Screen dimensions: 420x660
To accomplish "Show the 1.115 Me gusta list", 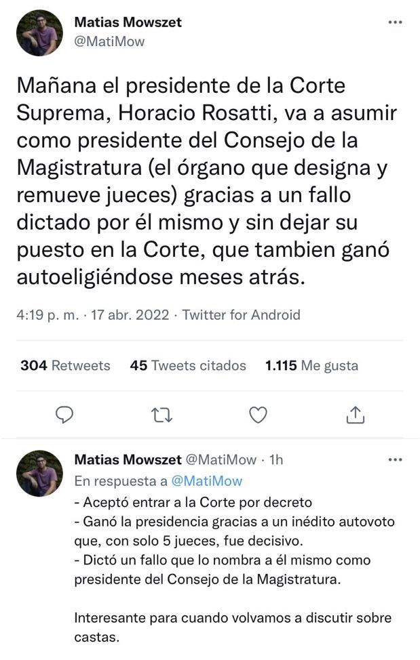I will [311, 366].
